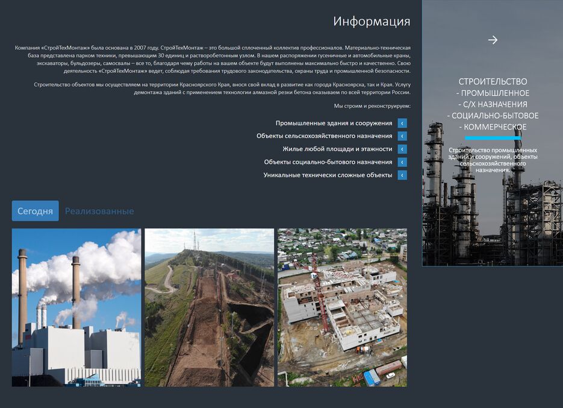Click the chevron icon beside Уникальные технически сложные объекты
Viewport: 563px width, 408px height.
click(402, 175)
